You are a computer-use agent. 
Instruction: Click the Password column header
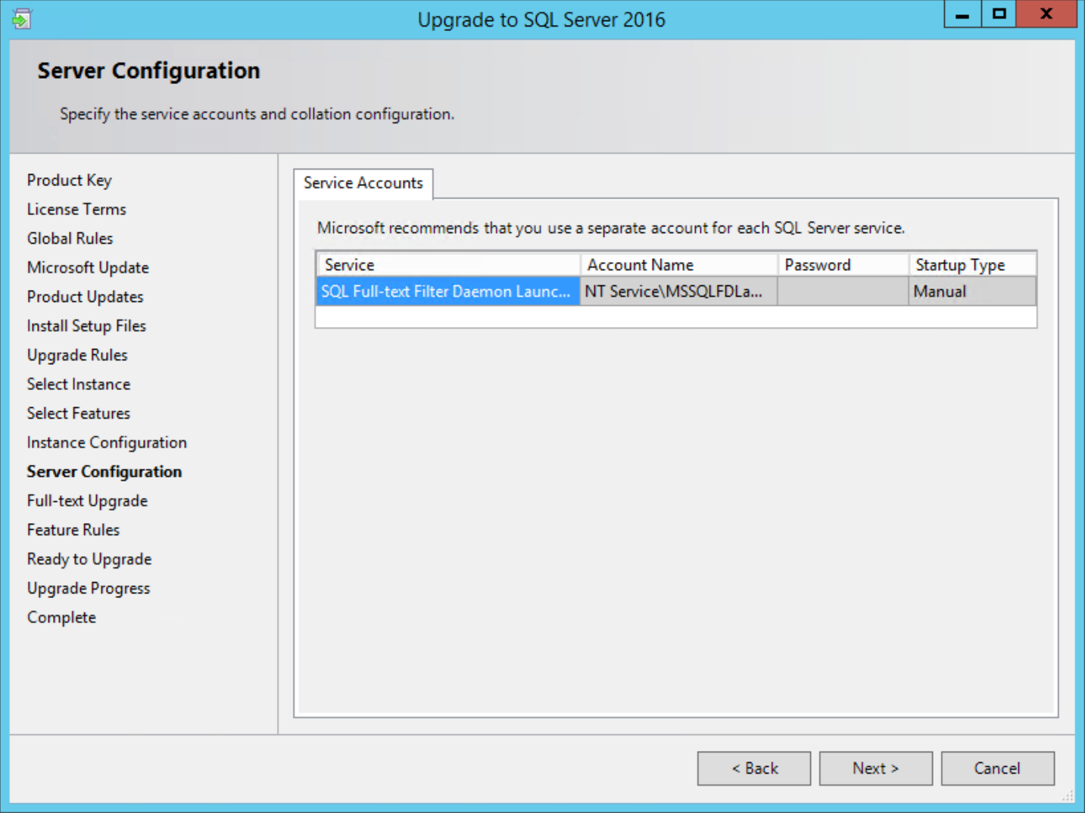coord(843,265)
